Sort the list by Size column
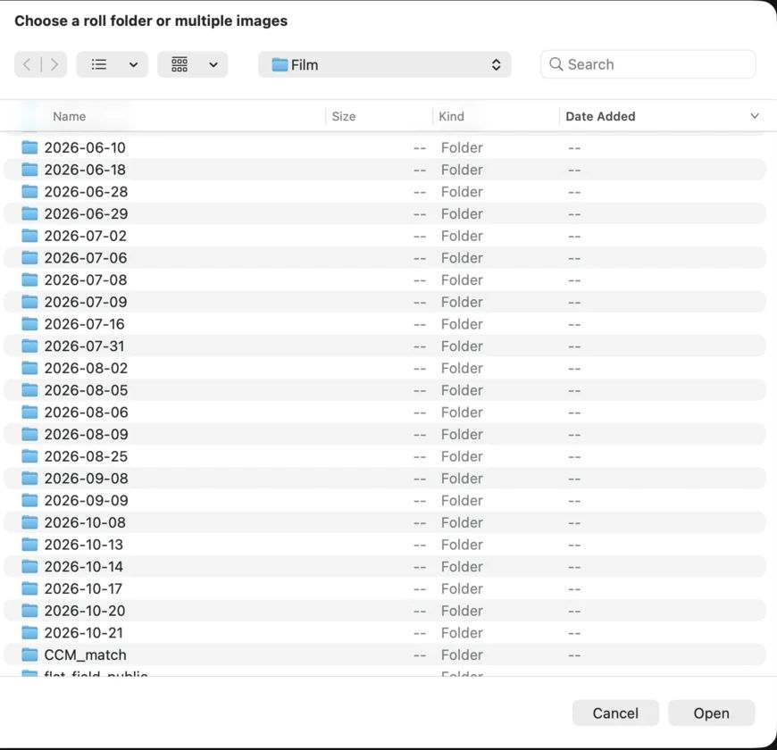Viewport: 777px width, 750px height. [344, 116]
